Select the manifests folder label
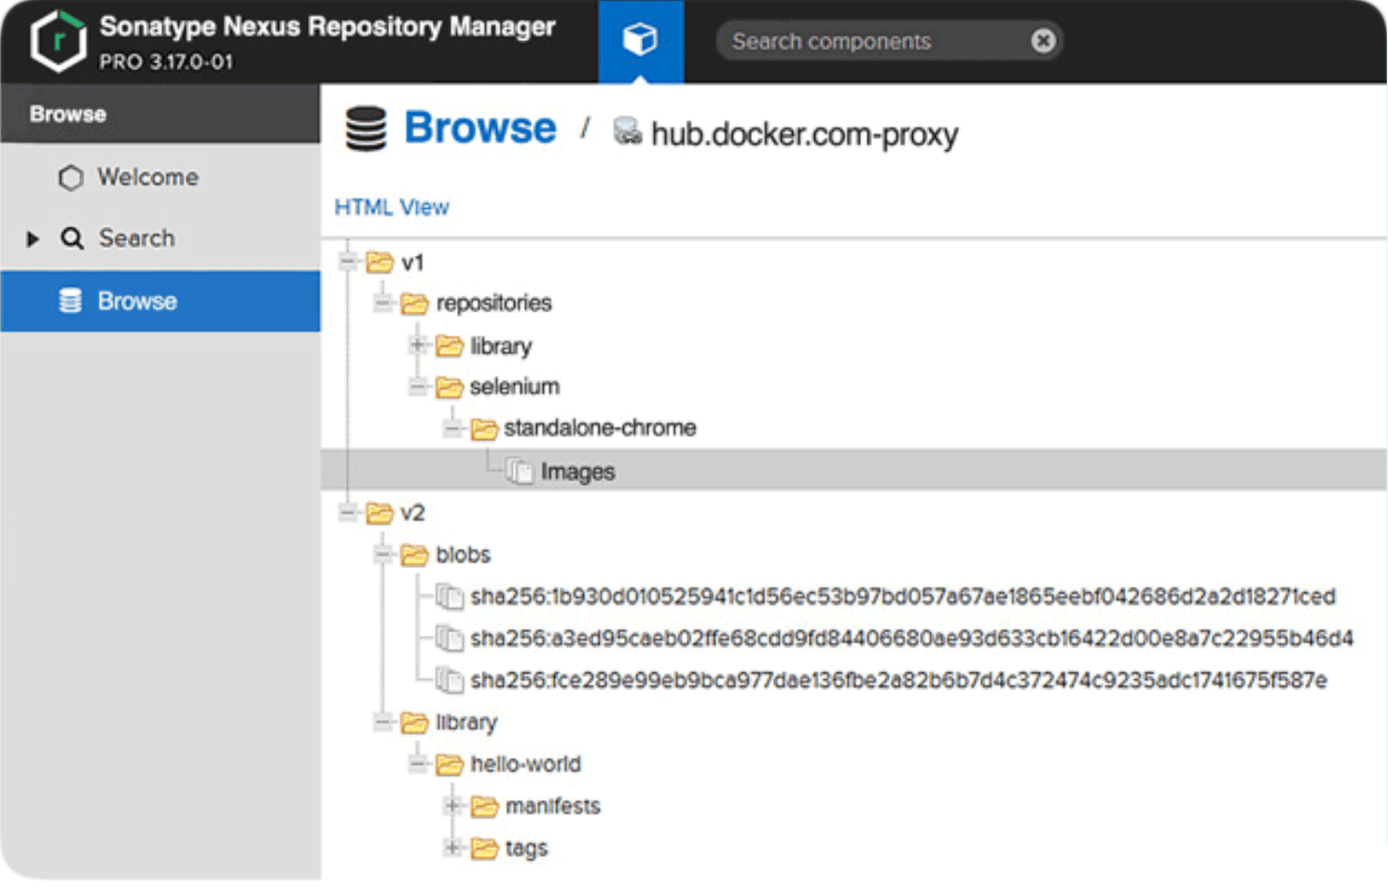Viewport: 1388px width, 886px height. pyautogui.click(x=553, y=806)
